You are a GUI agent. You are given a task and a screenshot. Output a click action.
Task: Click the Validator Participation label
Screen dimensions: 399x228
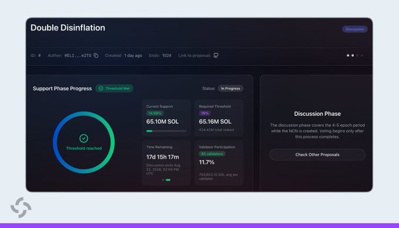(x=217, y=147)
